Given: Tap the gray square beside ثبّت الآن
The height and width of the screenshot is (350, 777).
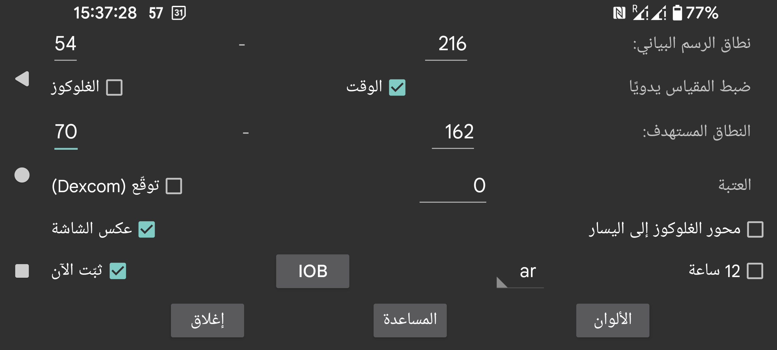Looking at the screenshot, I should [21, 271].
